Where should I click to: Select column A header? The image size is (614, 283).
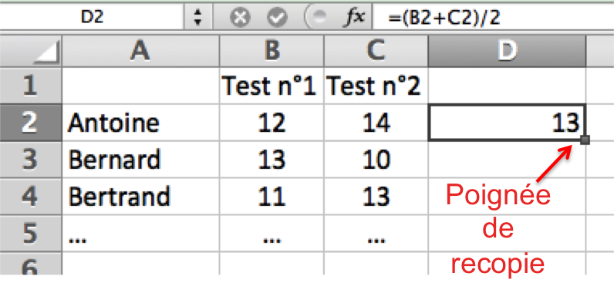140,51
